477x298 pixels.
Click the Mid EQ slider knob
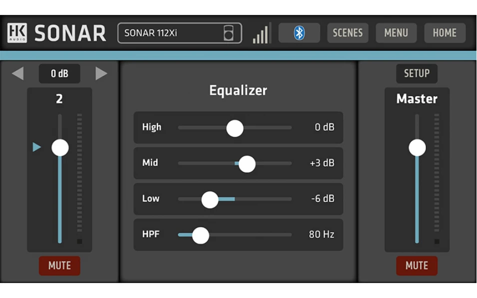pyautogui.click(x=247, y=164)
